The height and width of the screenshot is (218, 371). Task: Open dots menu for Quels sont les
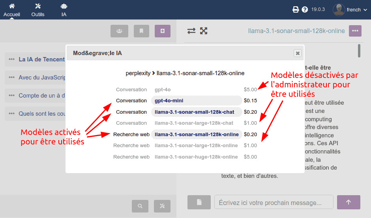coord(11,113)
